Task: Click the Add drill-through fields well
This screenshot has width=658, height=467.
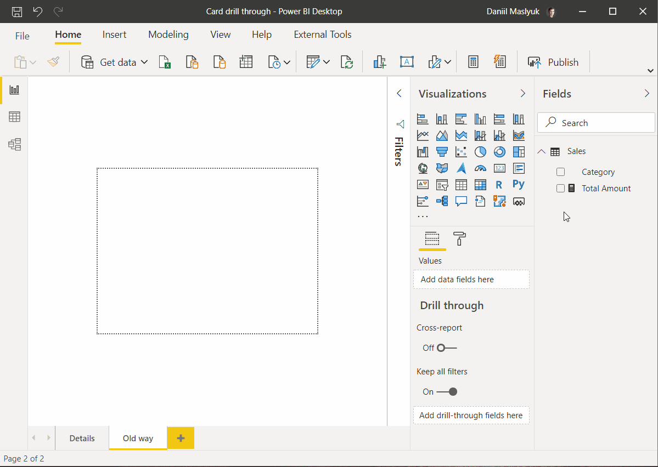Action: tap(471, 415)
